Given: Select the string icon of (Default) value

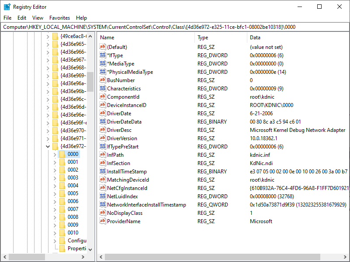Looking at the screenshot, I should point(102,47).
